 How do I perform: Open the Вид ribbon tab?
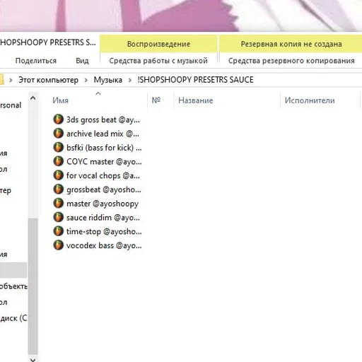pos(82,61)
